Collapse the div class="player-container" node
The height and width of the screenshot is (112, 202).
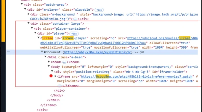[32, 28]
